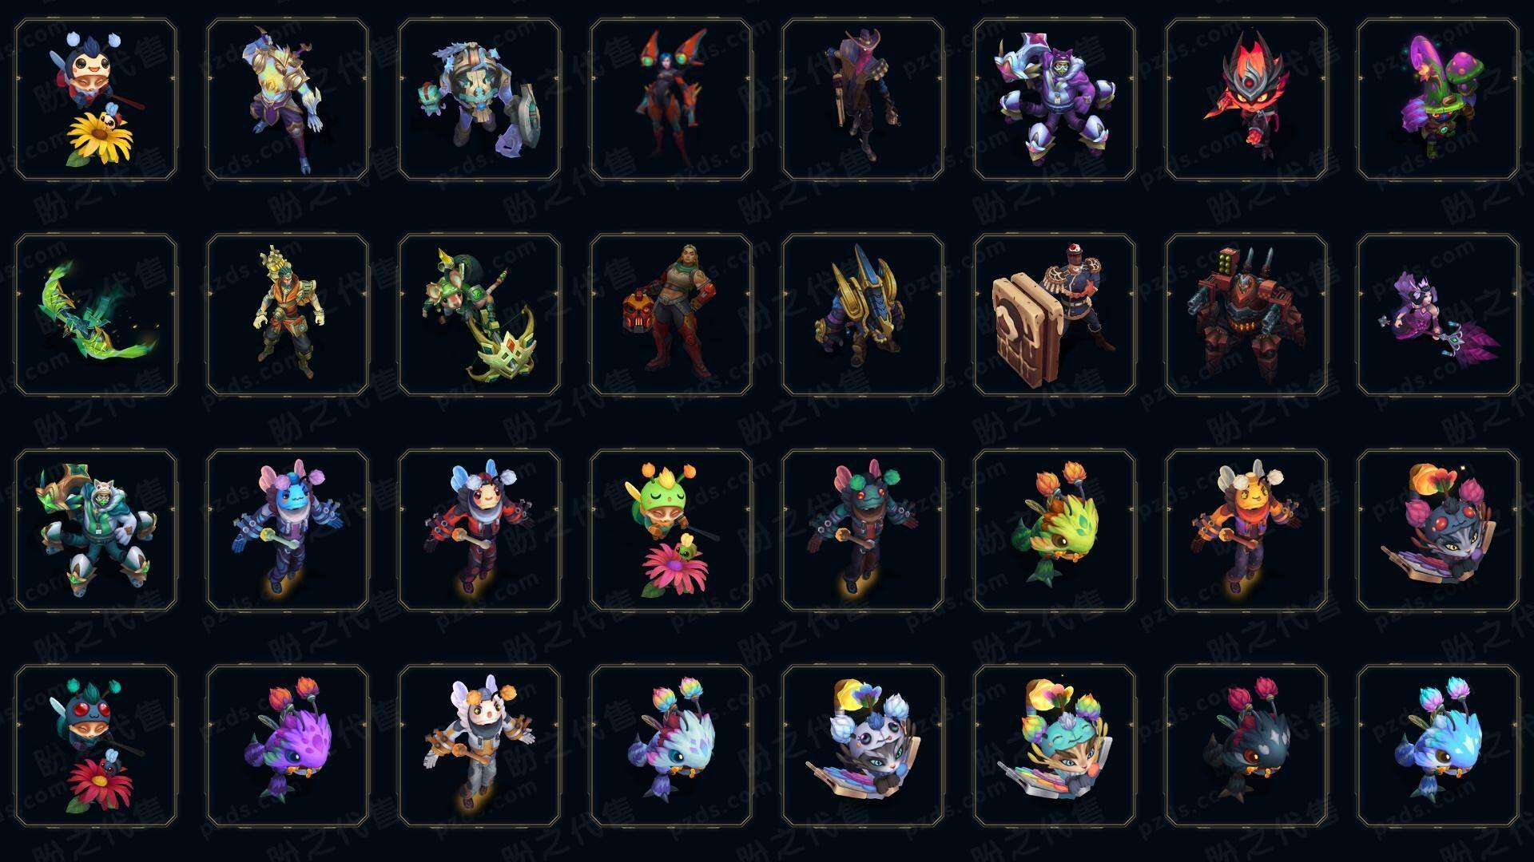Open the blue and gold horned creature
The width and height of the screenshot is (1534, 862).
click(863, 314)
